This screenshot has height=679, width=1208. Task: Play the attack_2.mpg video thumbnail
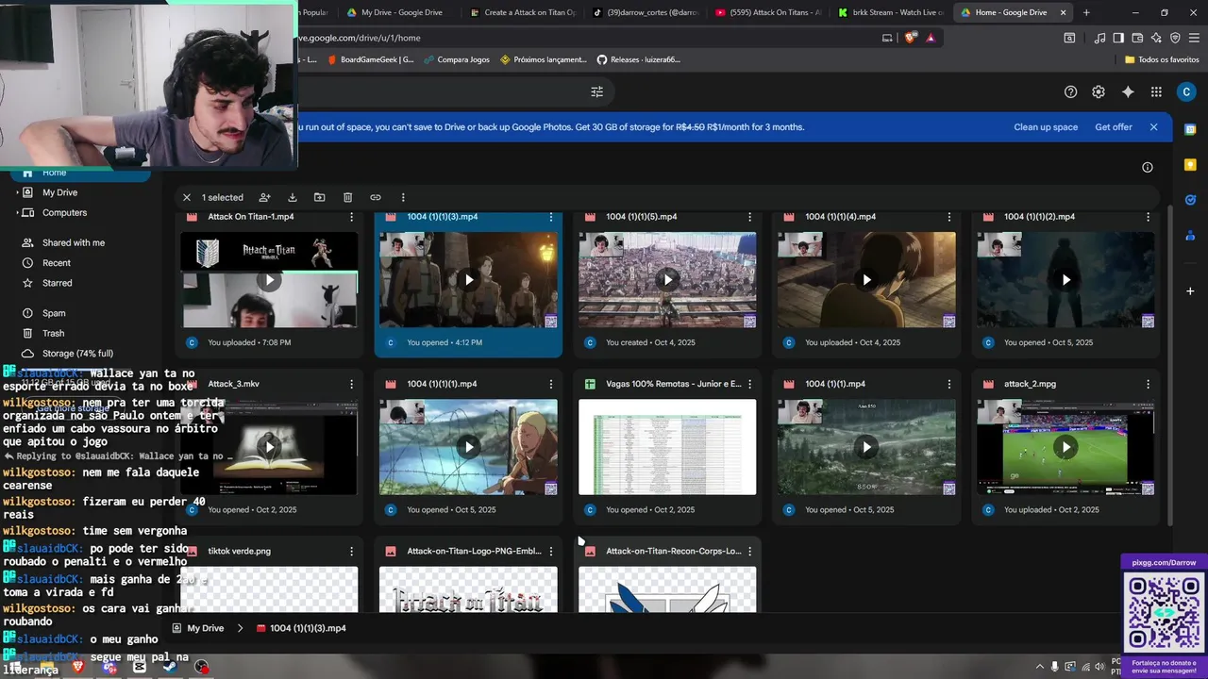point(1065,447)
